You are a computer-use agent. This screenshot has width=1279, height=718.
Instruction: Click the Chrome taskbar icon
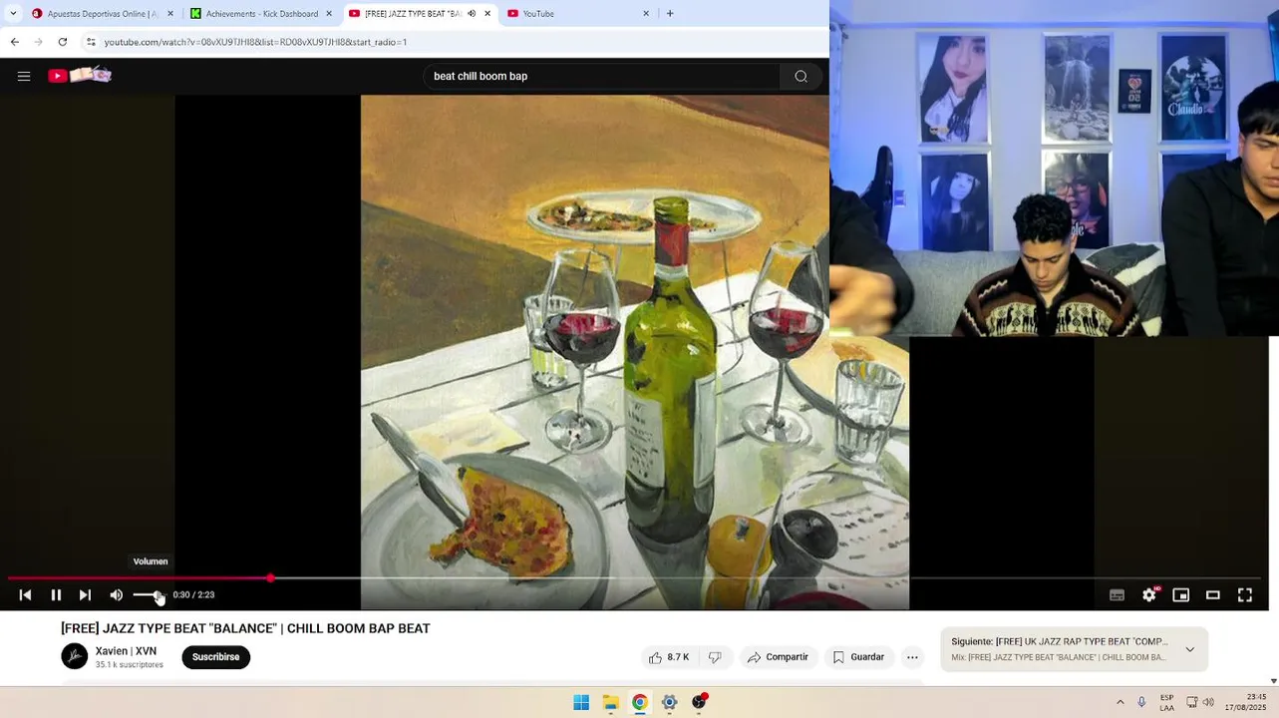pos(640,702)
